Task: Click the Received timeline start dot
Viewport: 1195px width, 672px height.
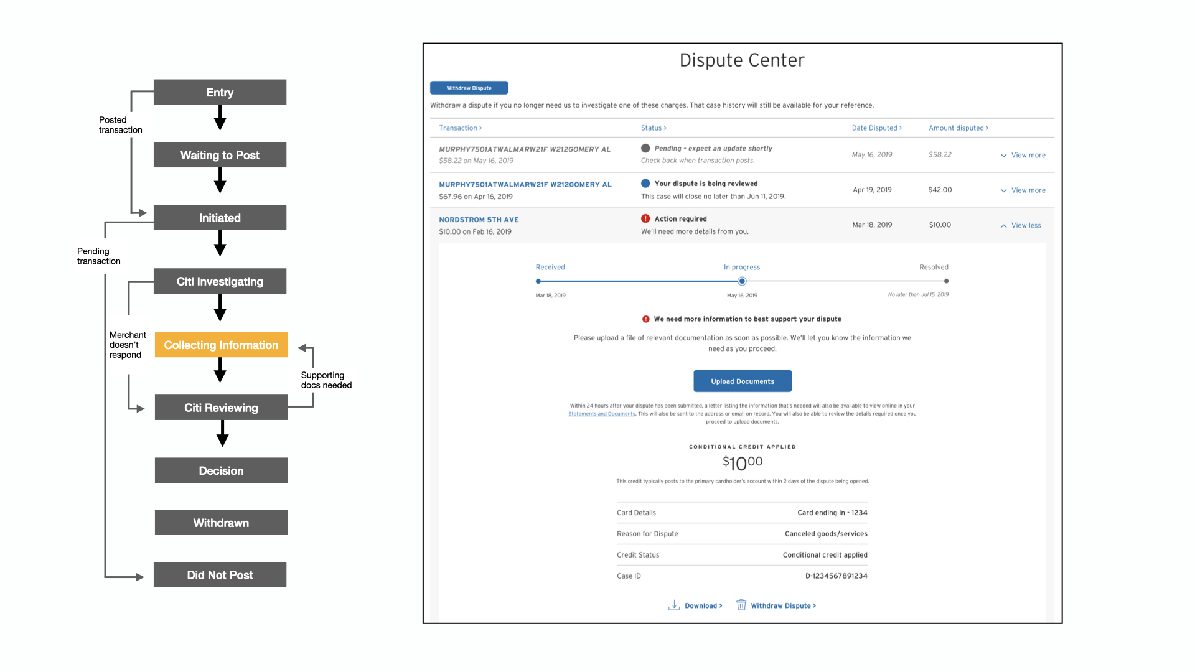Action: pos(538,281)
